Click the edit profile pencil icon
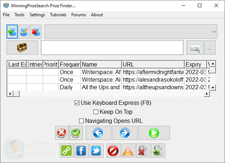This screenshot has height=163, width=225. click(24, 31)
